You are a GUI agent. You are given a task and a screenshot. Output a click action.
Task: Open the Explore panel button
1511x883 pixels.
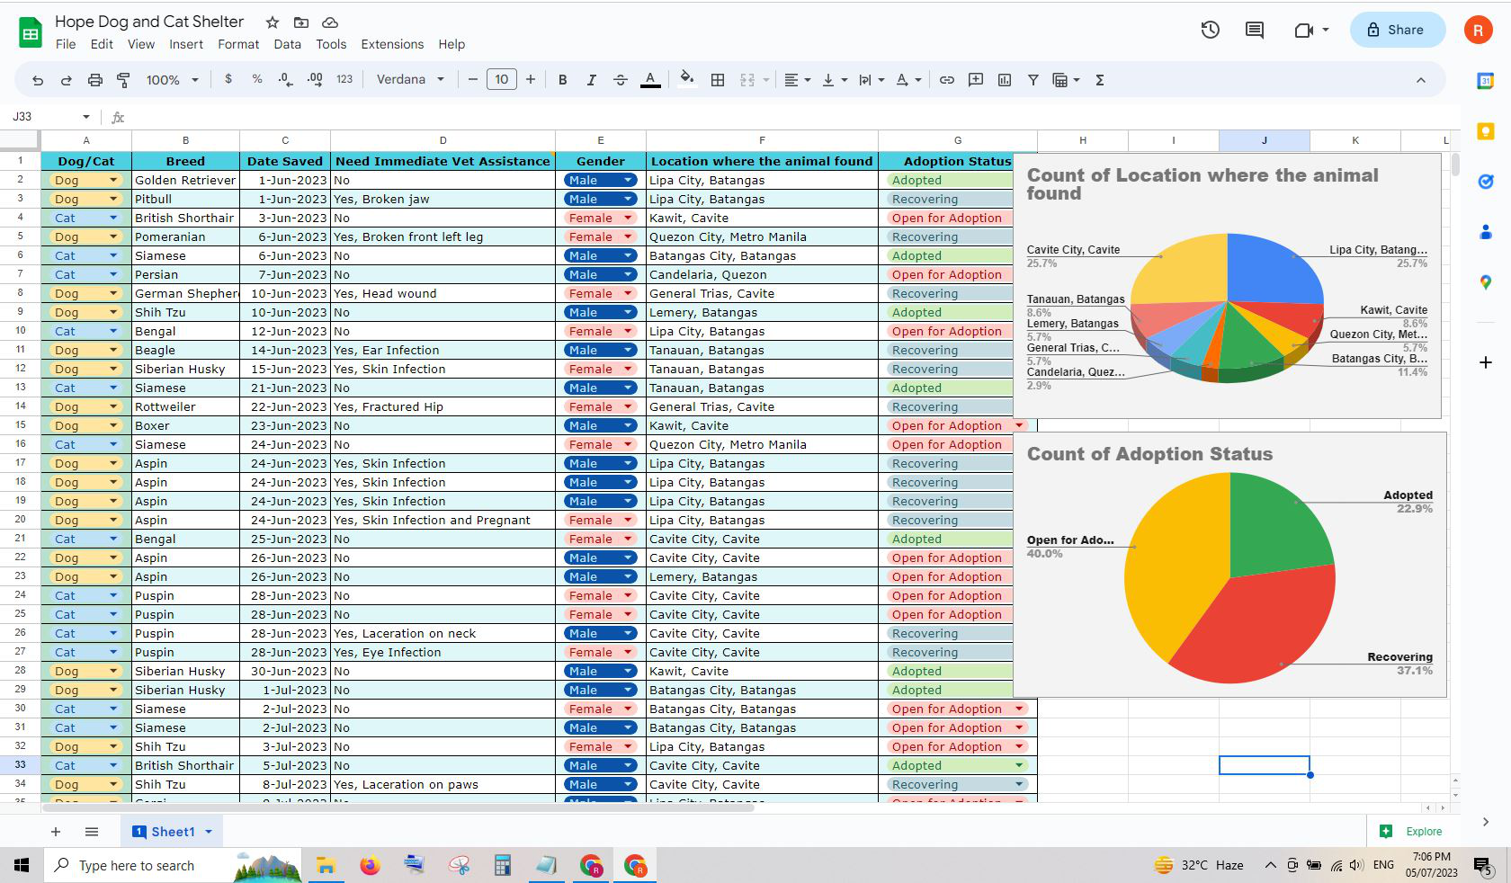click(1413, 832)
